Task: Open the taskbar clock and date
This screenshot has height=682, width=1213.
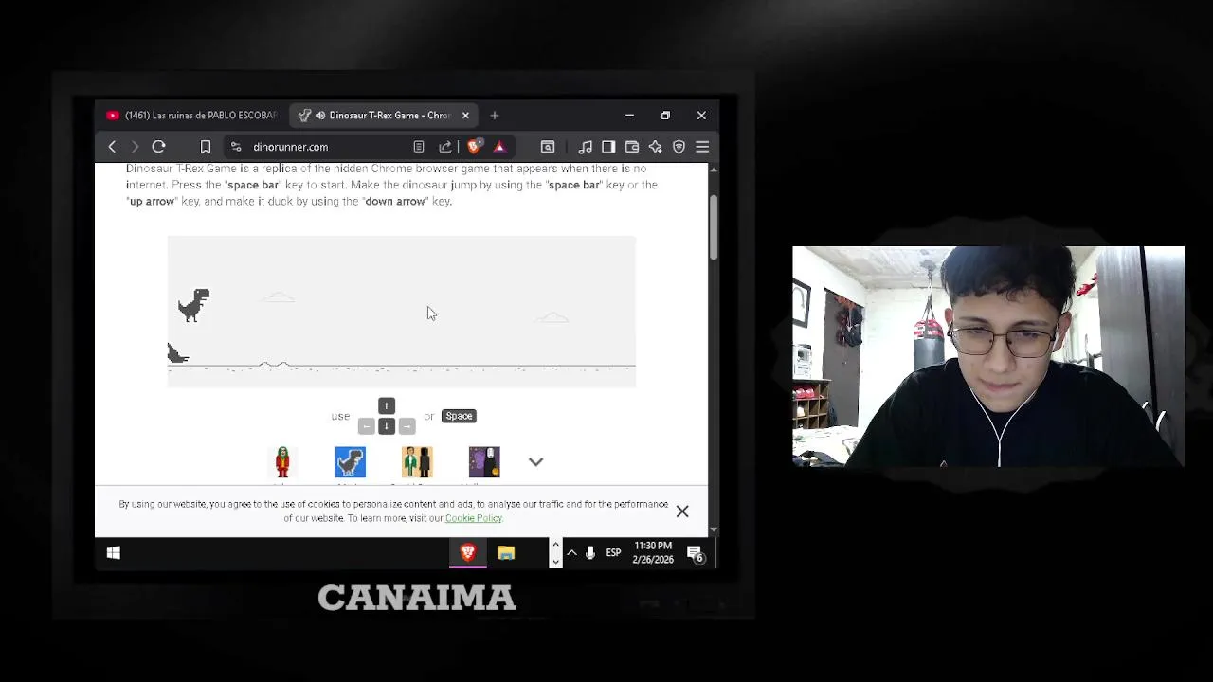Action: [x=653, y=553]
